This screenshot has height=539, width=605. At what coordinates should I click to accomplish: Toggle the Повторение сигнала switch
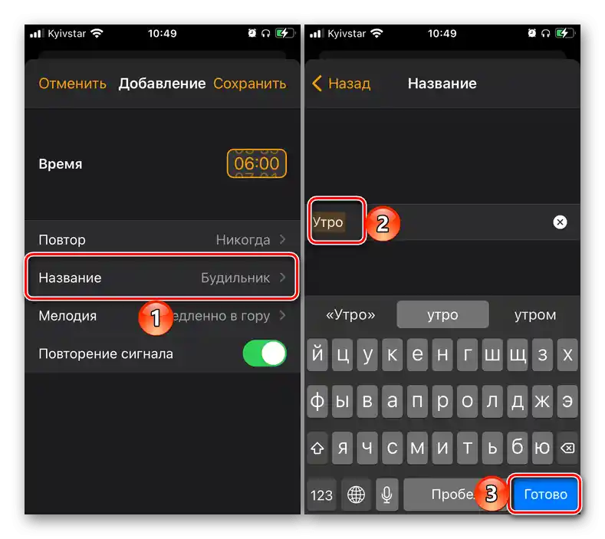pyautogui.click(x=265, y=353)
